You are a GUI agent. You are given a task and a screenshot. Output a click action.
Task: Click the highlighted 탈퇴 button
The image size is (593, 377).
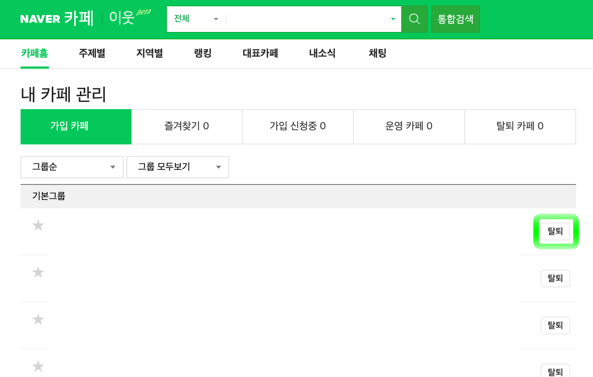[555, 231]
